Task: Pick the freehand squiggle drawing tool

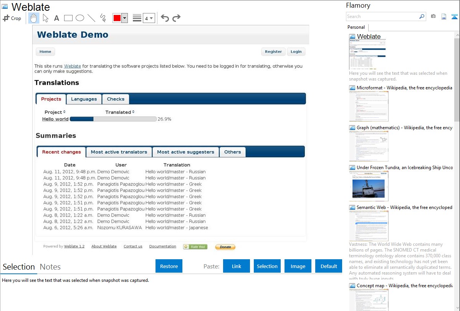Action: pos(103,18)
